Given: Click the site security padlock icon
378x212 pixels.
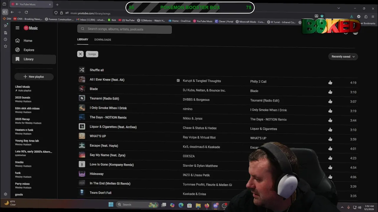Looking at the screenshot, I should pos(61,13).
